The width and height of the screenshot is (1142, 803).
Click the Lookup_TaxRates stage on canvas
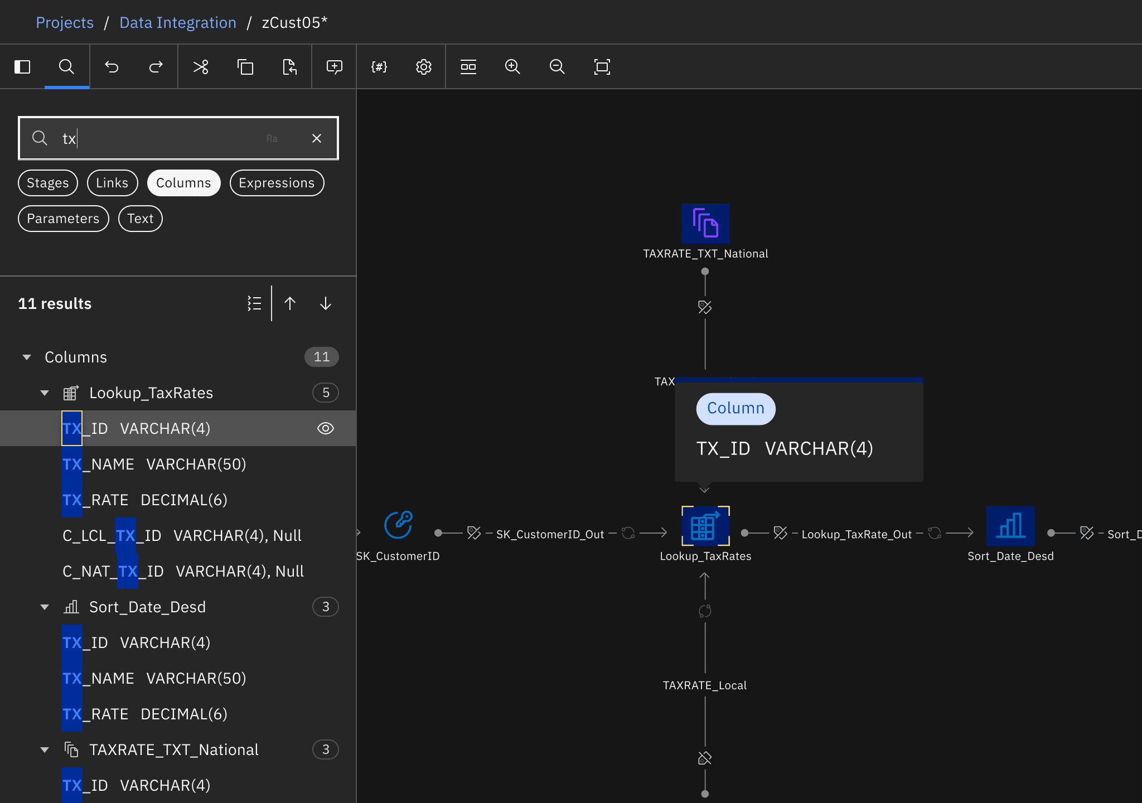point(705,526)
